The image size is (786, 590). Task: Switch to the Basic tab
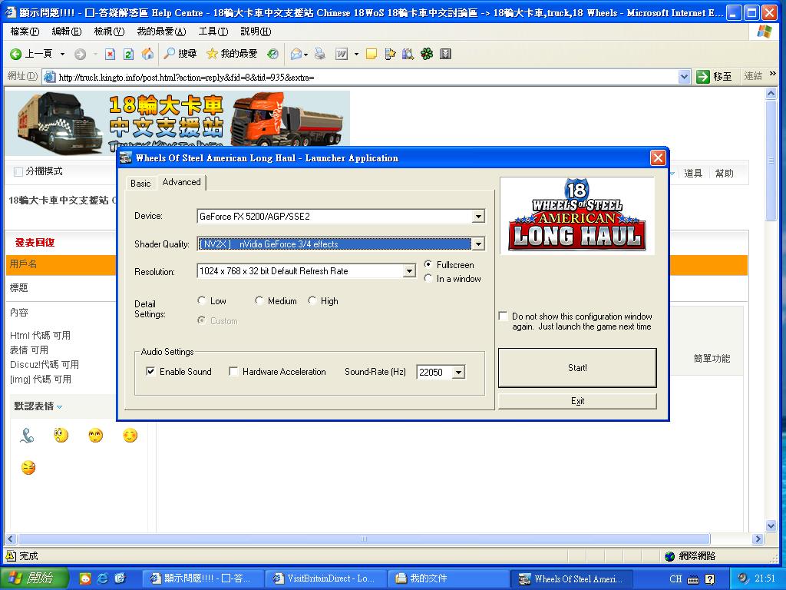point(140,184)
